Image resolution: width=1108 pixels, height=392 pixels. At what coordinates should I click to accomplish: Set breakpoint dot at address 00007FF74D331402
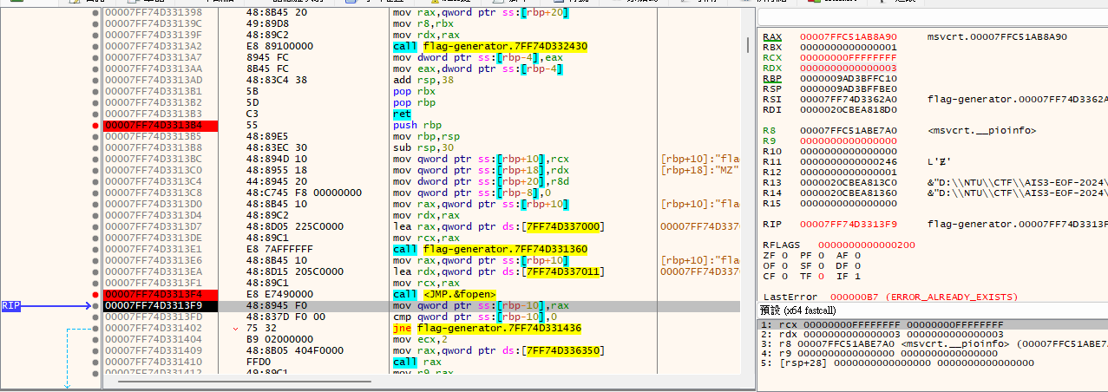click(95, 328)
